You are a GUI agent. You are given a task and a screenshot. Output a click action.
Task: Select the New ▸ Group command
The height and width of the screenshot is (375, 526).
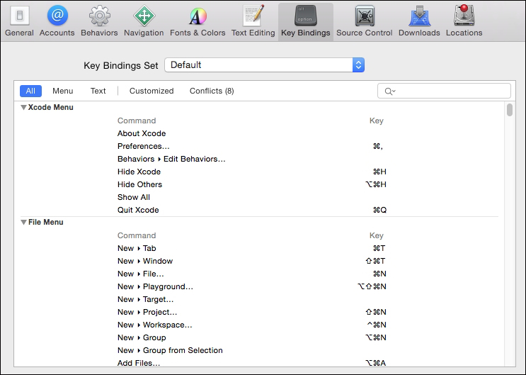[x=142, y=337]
